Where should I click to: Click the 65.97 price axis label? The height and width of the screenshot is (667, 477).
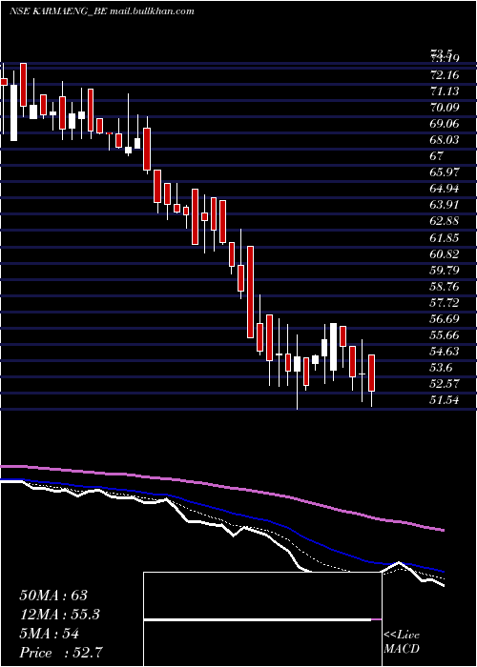tap(446, 172)
